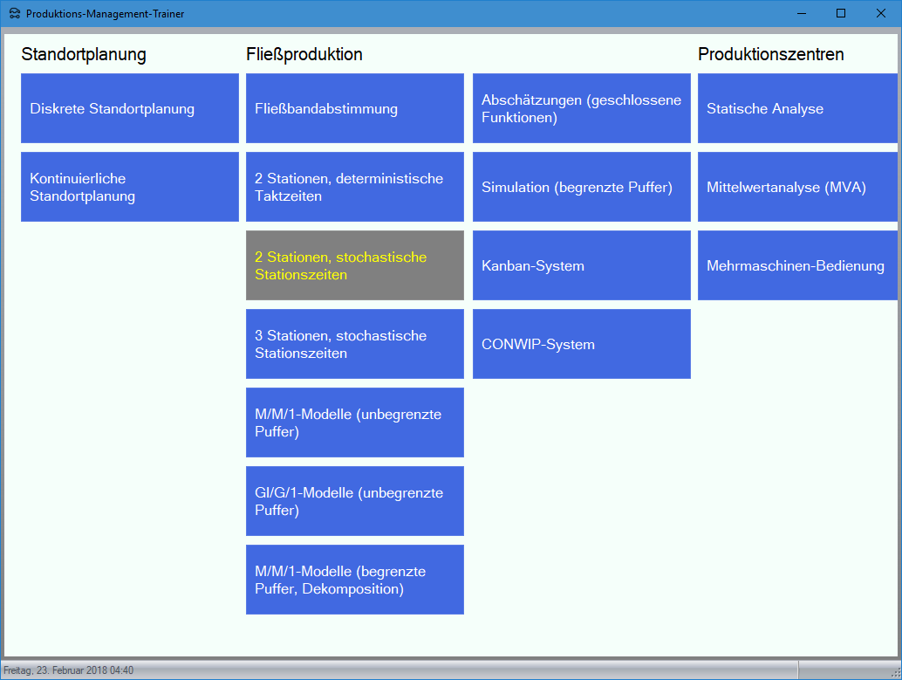Open 2 Stationen, deterministische Taktzeiten

[354, 187]
